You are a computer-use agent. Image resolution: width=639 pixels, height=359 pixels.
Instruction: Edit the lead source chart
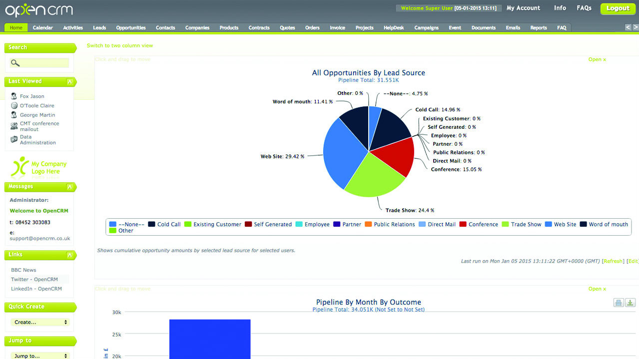coord(633,261)
